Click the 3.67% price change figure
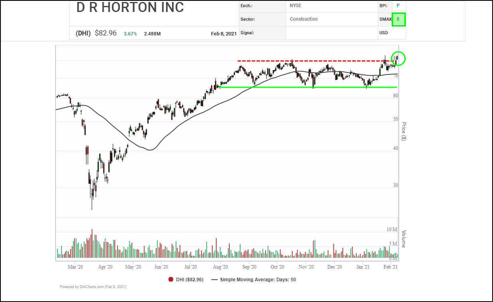This screenshot has height=302, width=493. coord(130,34)
